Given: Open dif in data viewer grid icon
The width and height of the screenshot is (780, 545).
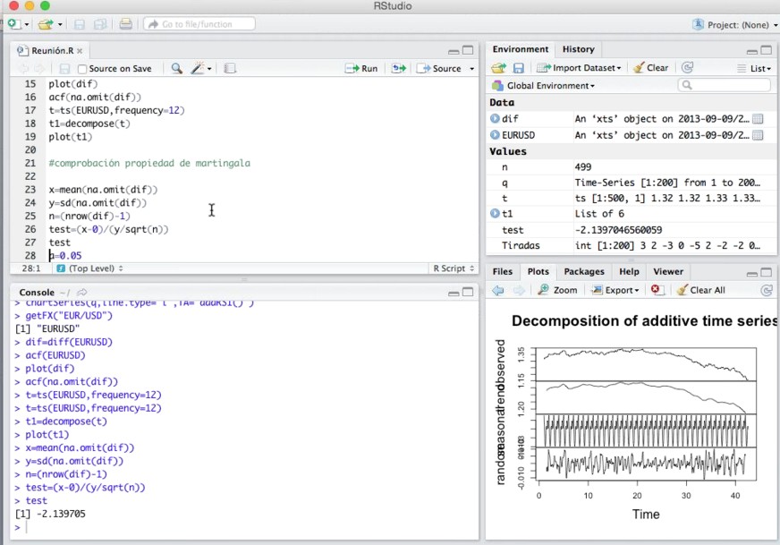Looking at the screenshot, I should coord(758,119).
